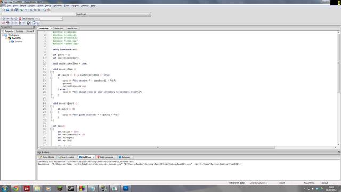
Task: Open Find using magnifier toolbar icon
Action: tap(45, 10)
